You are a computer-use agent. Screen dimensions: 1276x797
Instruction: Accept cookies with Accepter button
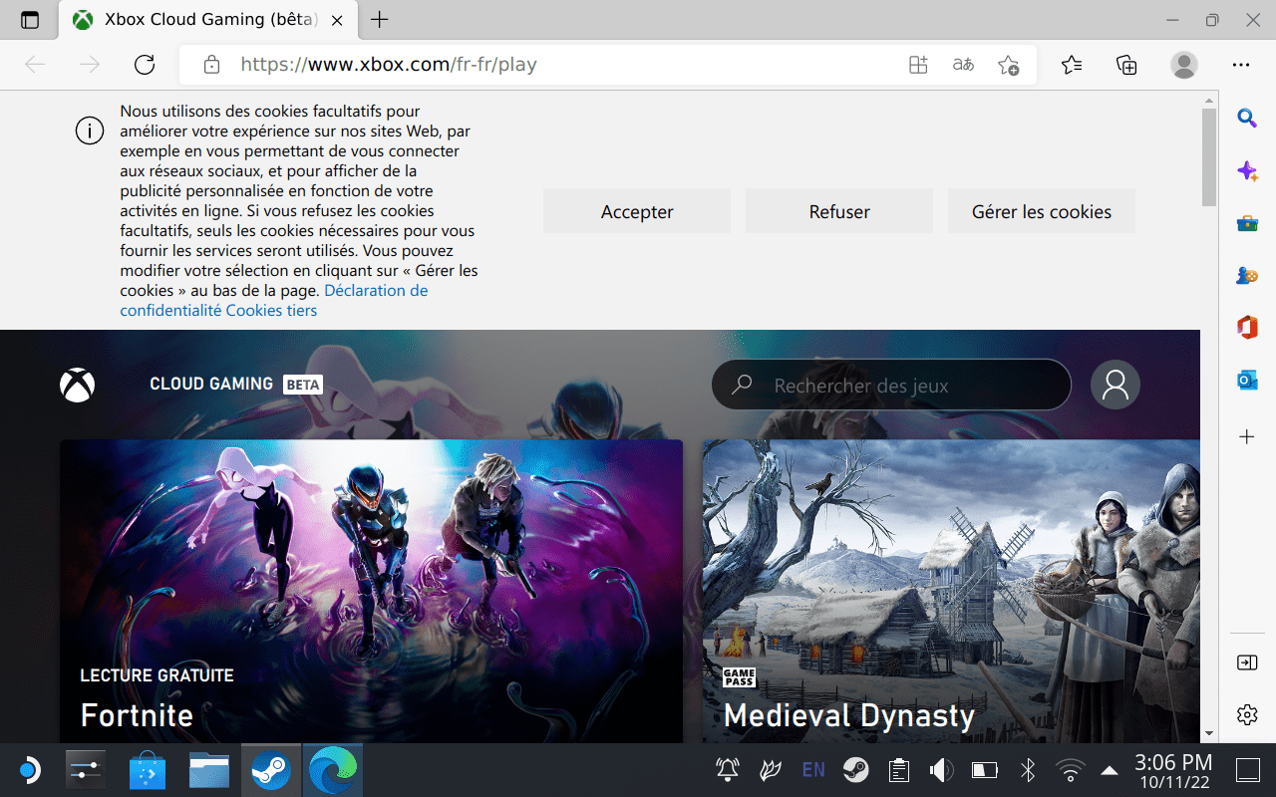coord(637,211)
